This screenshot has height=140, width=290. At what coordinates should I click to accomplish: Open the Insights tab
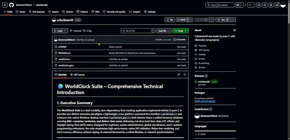tap(135, 12)
